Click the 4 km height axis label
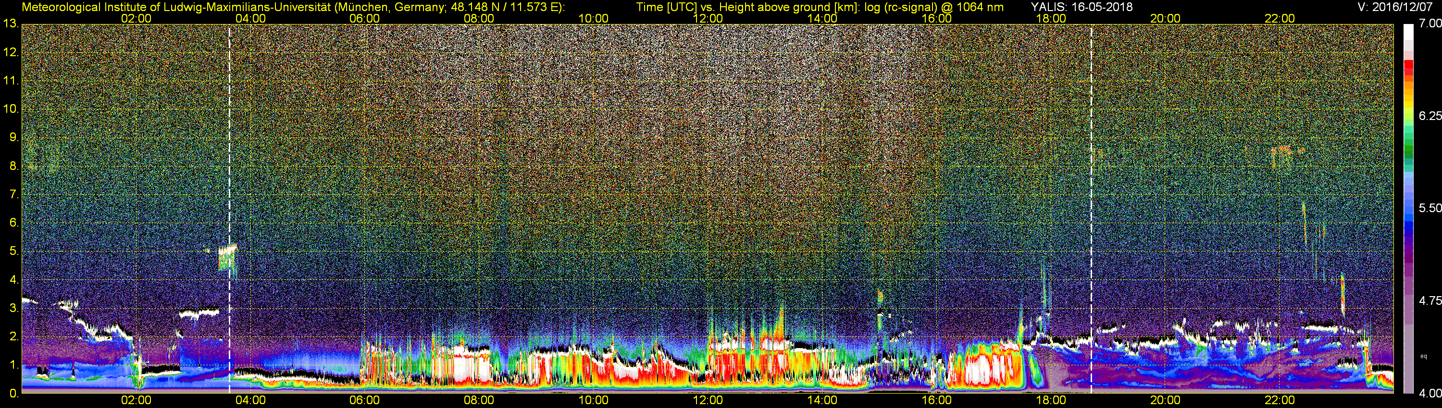This screenshot has height=408, width=1442. click(x=13, y=279)
